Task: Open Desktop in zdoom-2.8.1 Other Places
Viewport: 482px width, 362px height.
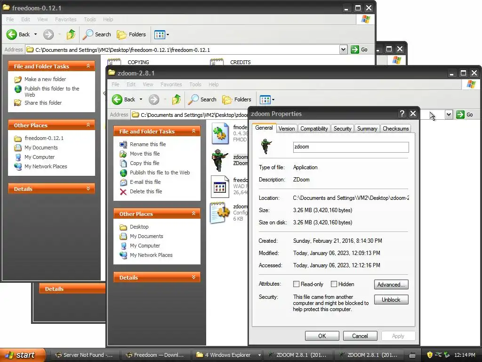Action: pyautogui.click(x=139, y=227)
